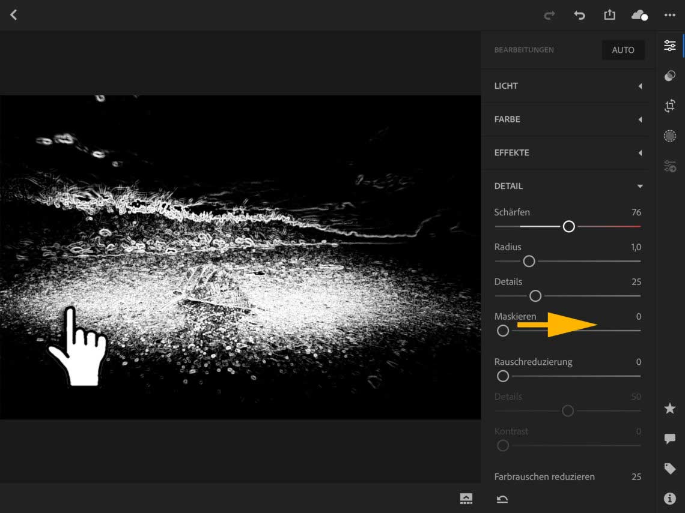685x513 pixels.
Task: Expand the LICHT section arrow
Action: [x=640, y=86]
